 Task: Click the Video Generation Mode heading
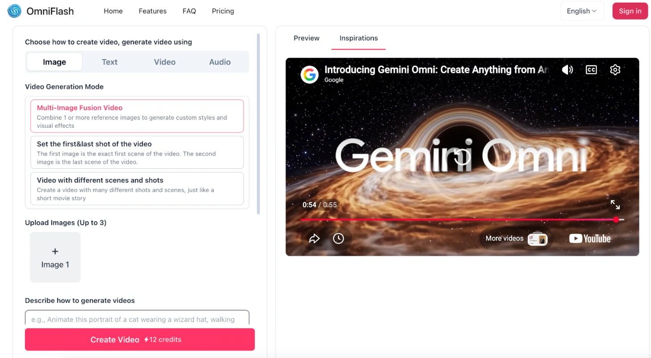64,87
